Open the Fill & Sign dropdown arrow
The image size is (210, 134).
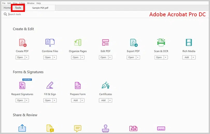point(54,100)
